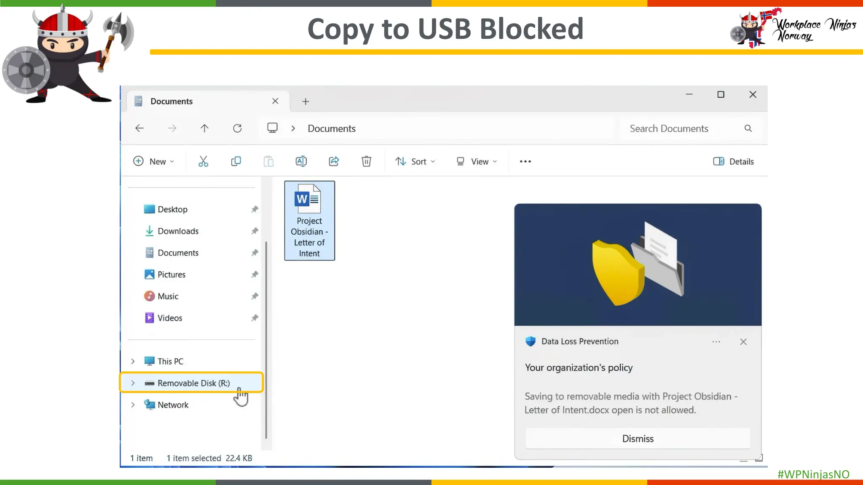Open the View dropdown menu
Screen dimensions: 863x485
pyautogui.click(x=477, y=162)
